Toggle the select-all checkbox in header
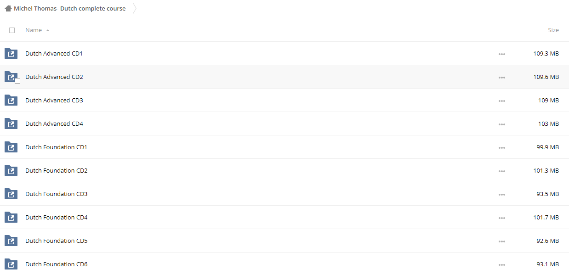 12,30
